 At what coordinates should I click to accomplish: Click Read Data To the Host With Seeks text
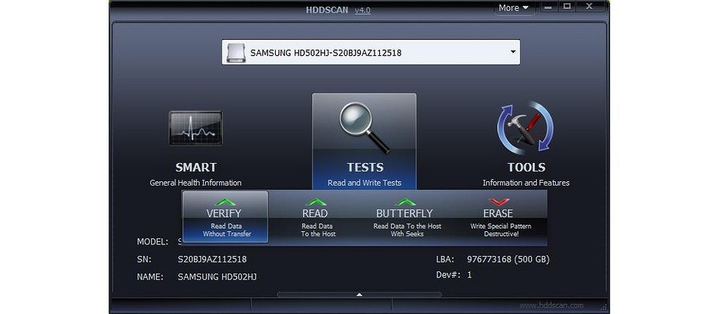click(407, 230)
